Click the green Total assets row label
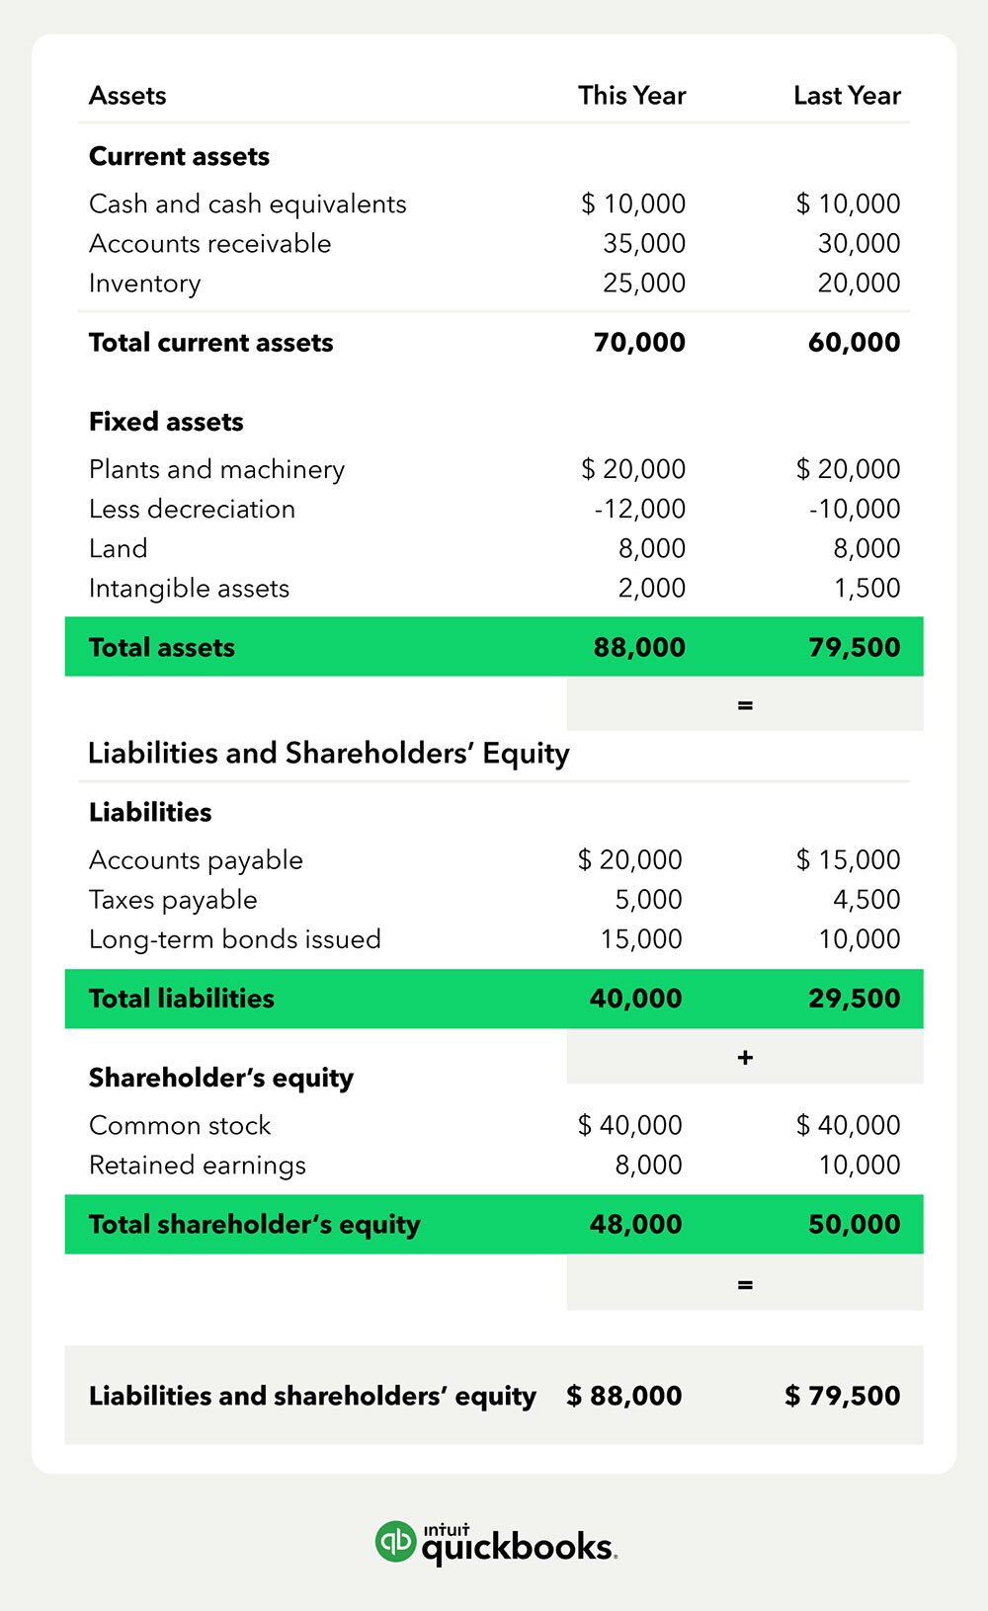This screenshot has width=988, height=1611. pos(162,648)
